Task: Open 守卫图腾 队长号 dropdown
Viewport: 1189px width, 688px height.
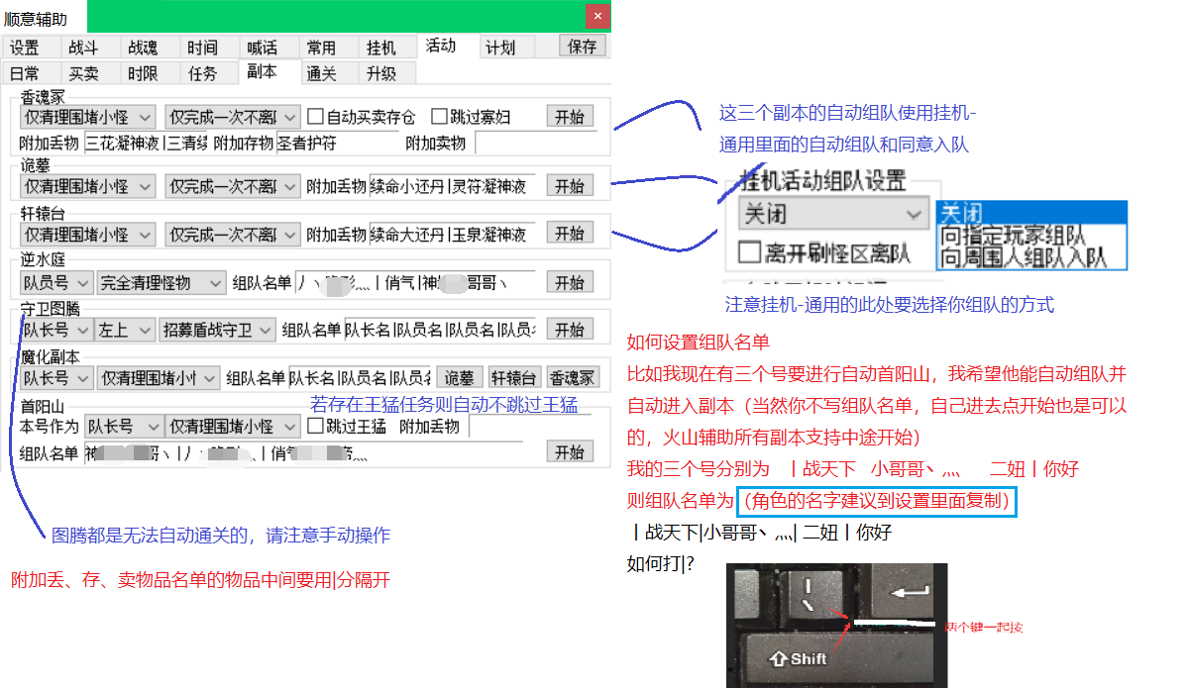Action: (56, 330)
